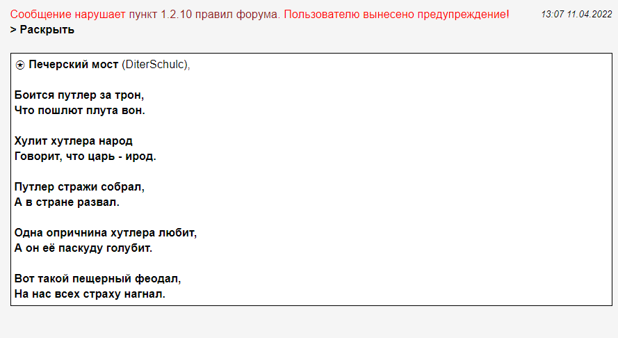
Task: Click 'пункт 1.2.10 правил форума' text
Action: tap(204, 14)
